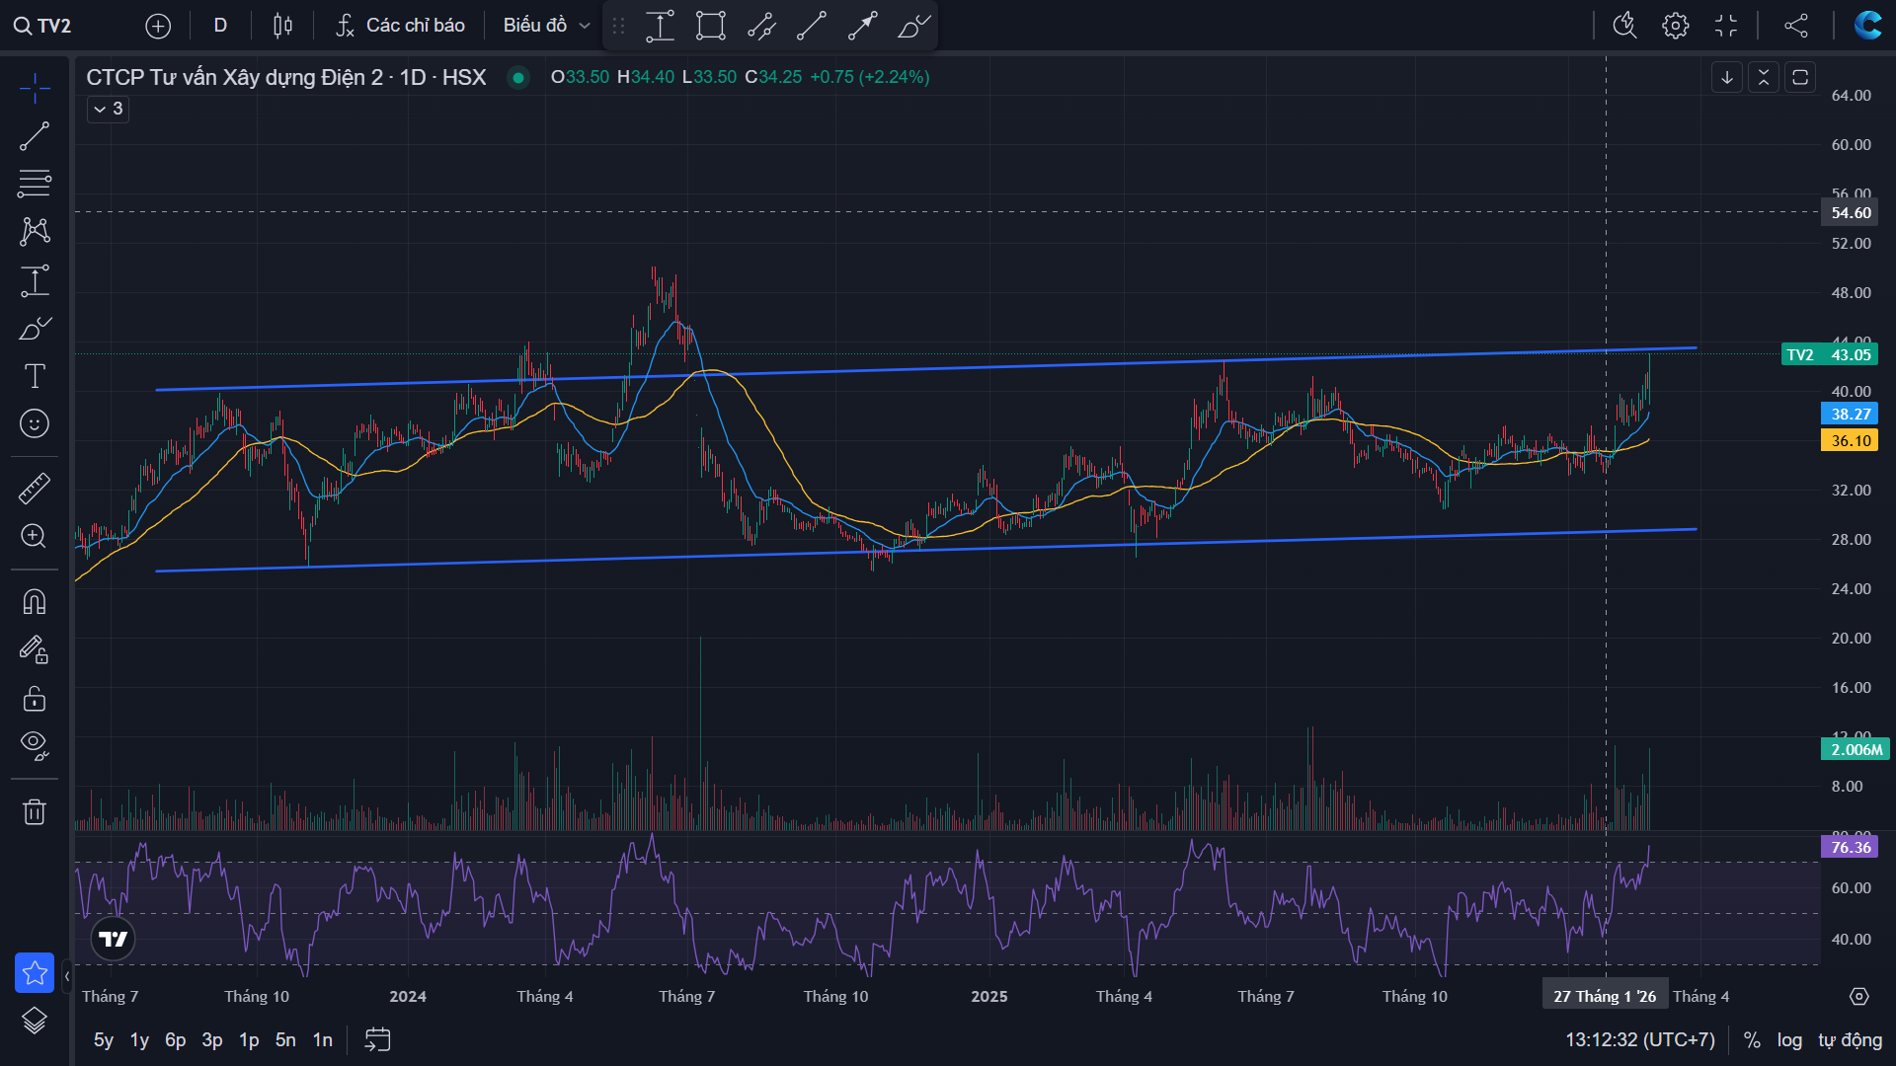1896x1066 pixels.
Task: Click the 5y range button
Action: pos(103,1039)
